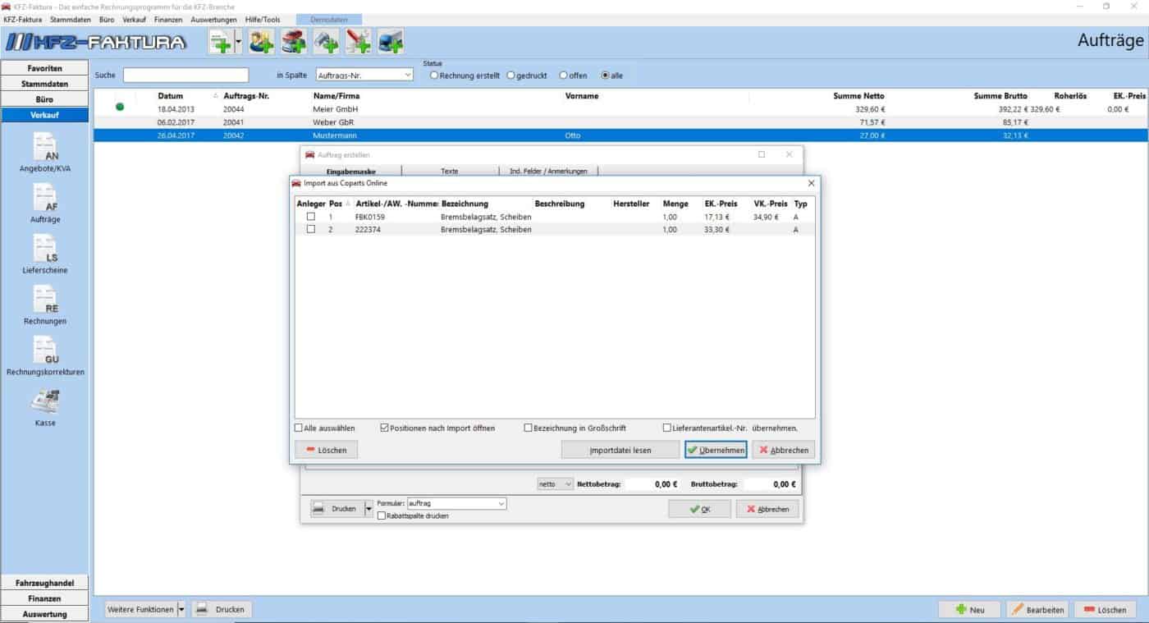Screen dimensions: 1149x623
Task: Switch to the Eingabemaske tab
Action: pos(351,171)
